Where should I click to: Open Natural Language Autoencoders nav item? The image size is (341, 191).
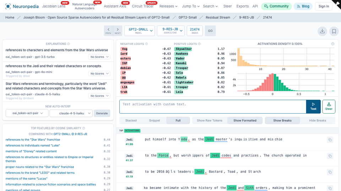pos(85,6)
